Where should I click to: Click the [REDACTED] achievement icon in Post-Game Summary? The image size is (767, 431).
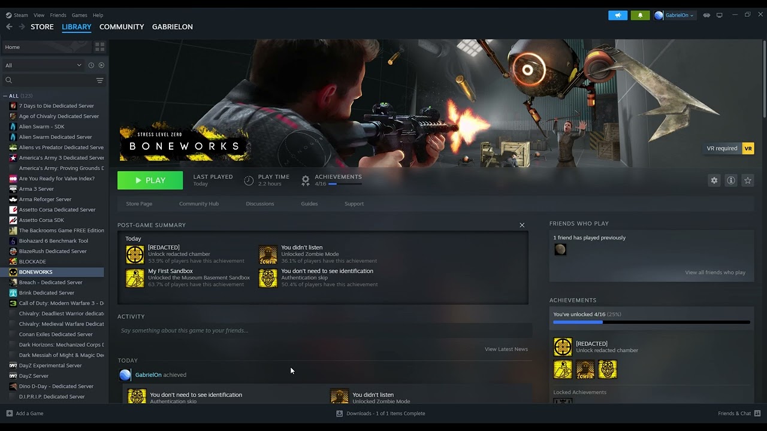tap(134, 254)
